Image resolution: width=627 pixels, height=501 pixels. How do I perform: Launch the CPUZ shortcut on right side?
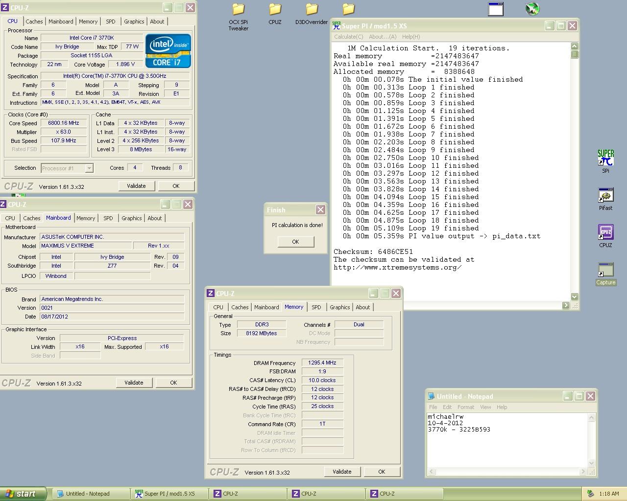[605, 236]
